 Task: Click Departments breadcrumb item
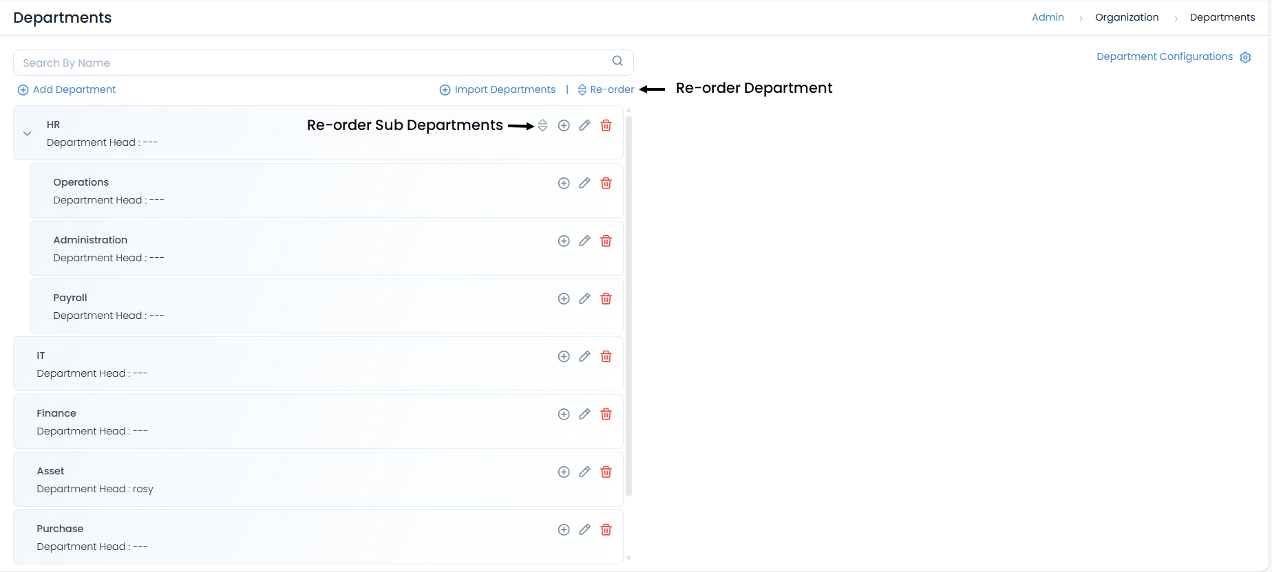(x=1222, y=17)
